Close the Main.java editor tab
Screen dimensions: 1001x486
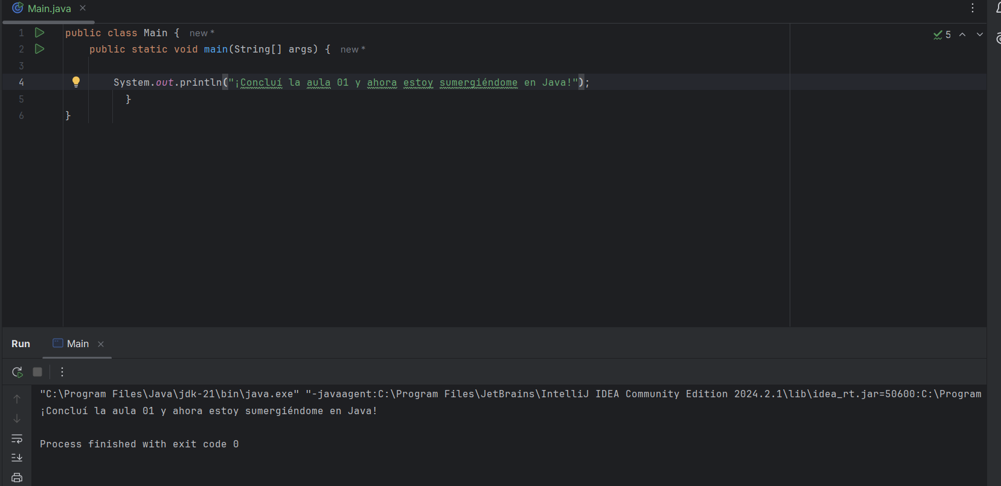click(83, 8)
